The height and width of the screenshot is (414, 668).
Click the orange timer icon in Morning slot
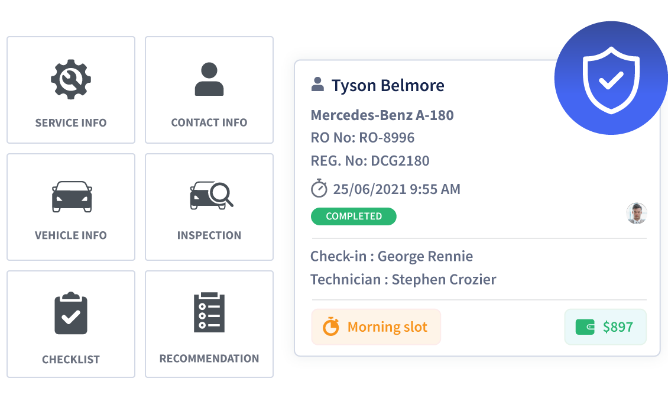[331, 327]
